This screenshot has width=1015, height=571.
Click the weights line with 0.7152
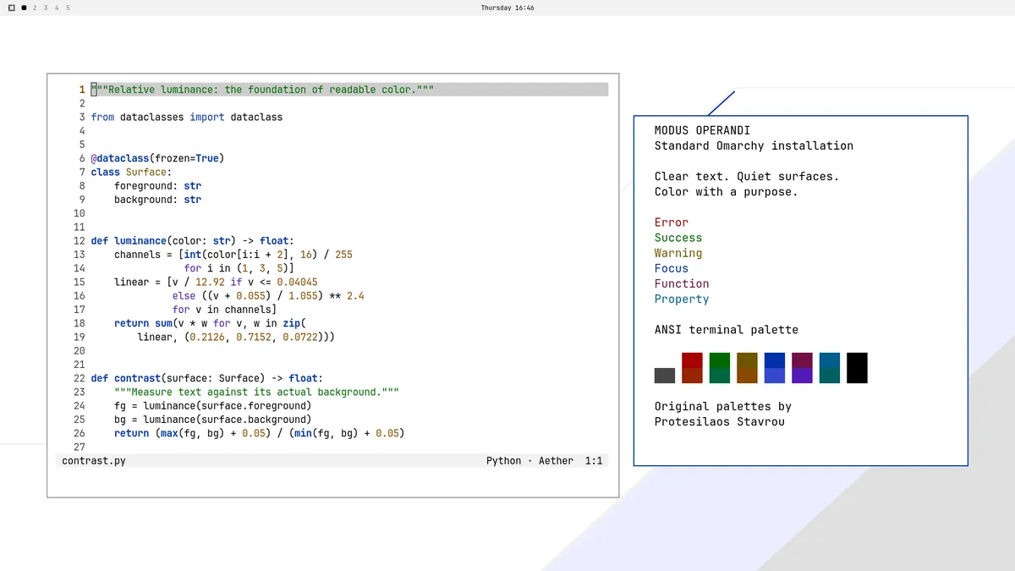pos(237,337)
